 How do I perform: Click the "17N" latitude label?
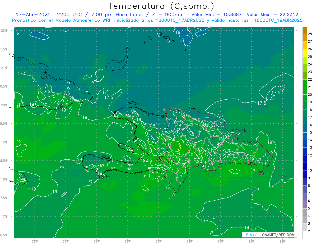point(4,216)
